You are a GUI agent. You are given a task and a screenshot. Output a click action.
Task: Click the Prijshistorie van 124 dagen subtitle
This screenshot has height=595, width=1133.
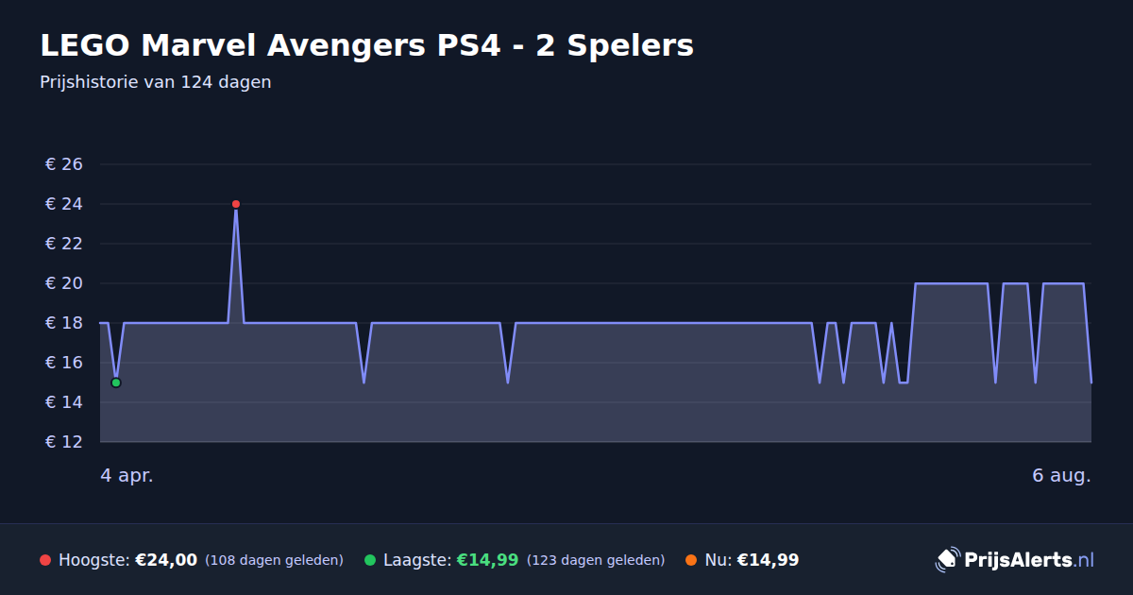click(x=156, y=82)
